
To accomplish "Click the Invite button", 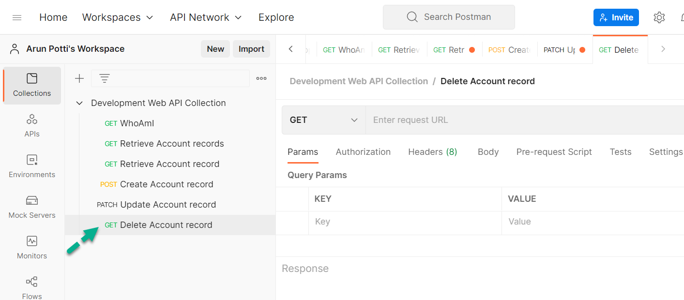I will 616,17.
